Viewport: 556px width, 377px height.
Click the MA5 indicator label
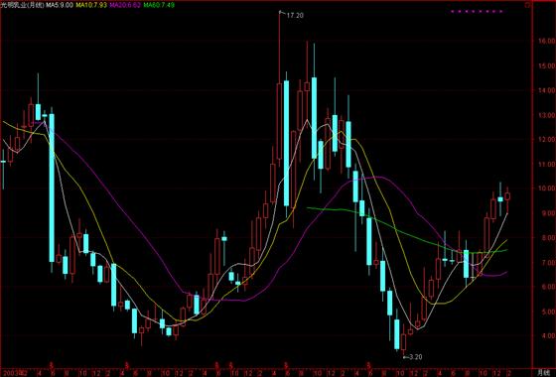tap(60, 5)
